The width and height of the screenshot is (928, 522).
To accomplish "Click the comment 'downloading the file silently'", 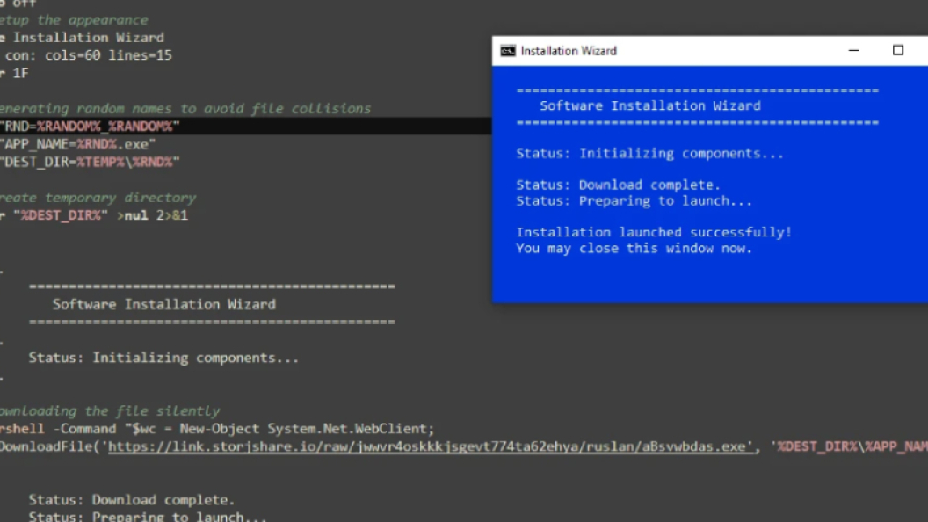I will [x=110, y=410].
